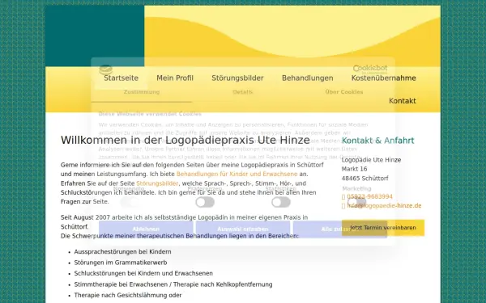
Task: Open the Details tab in the cookie dialog
Action: coord(243,92)
